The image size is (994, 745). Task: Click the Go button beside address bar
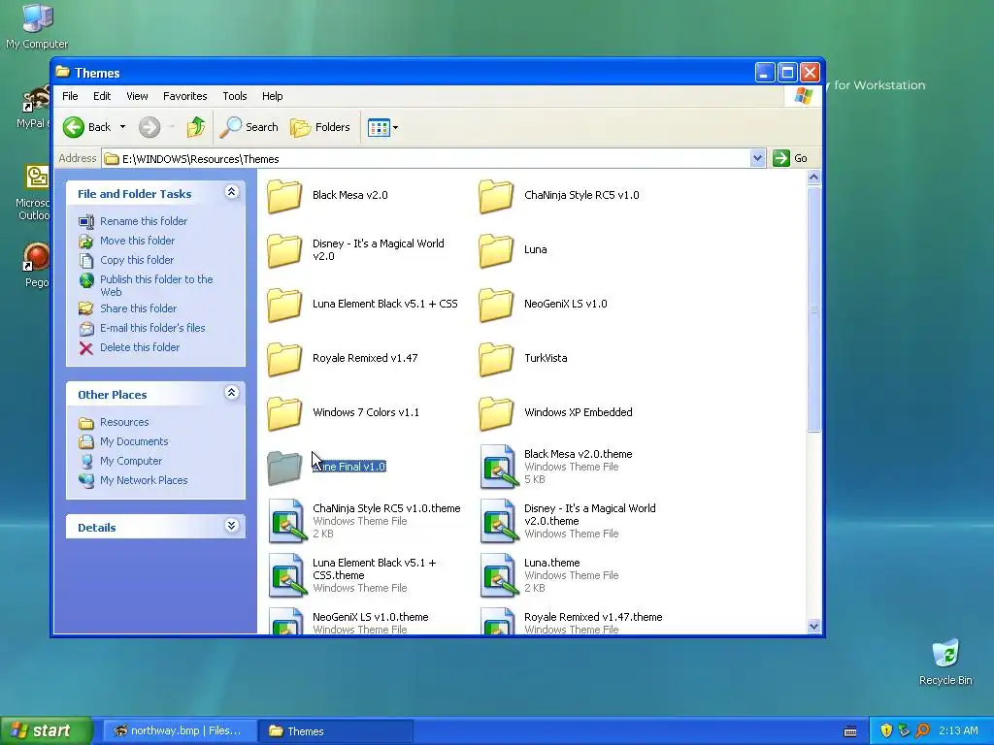(x=790, y=158)
